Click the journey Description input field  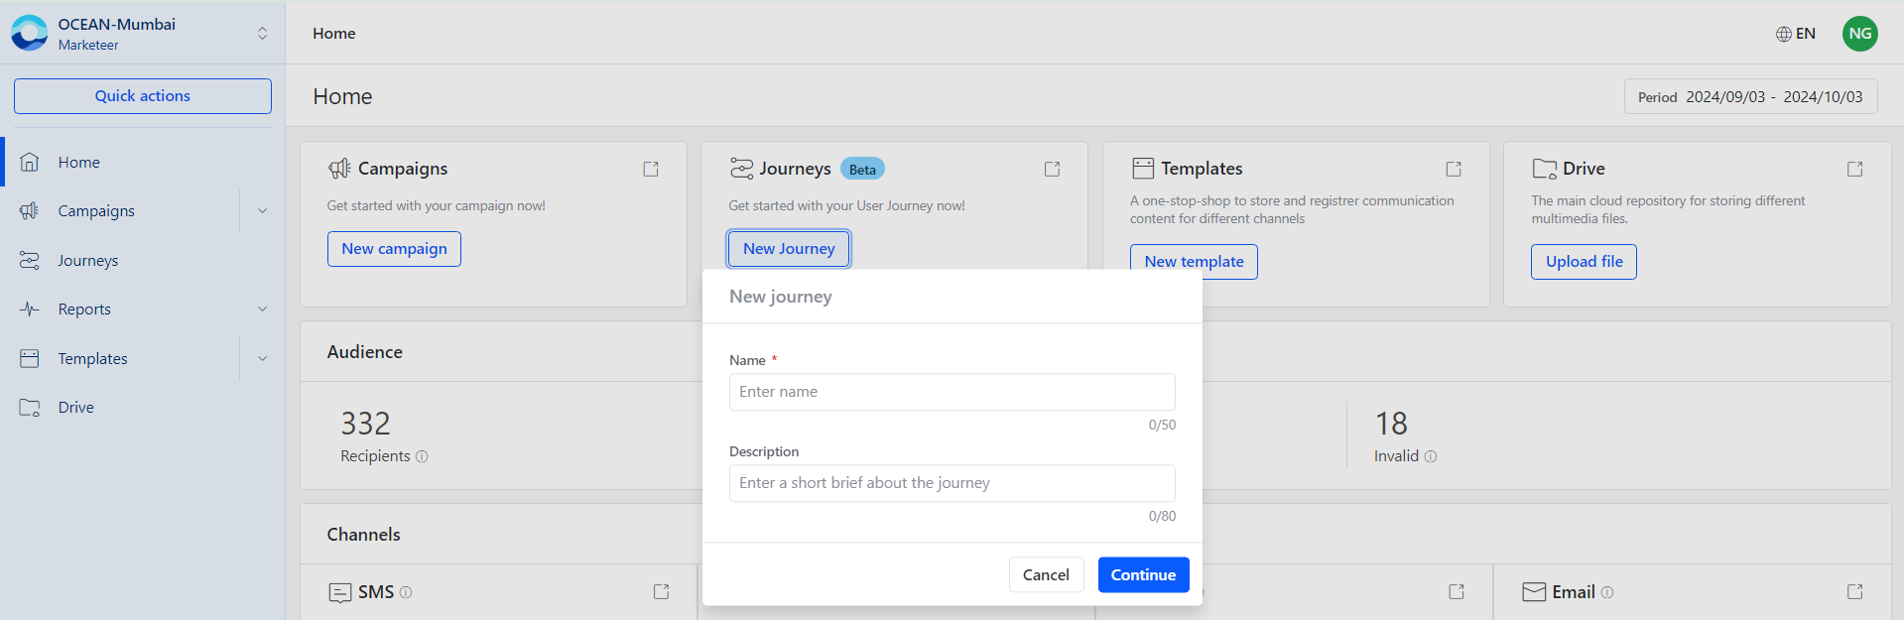952,483
